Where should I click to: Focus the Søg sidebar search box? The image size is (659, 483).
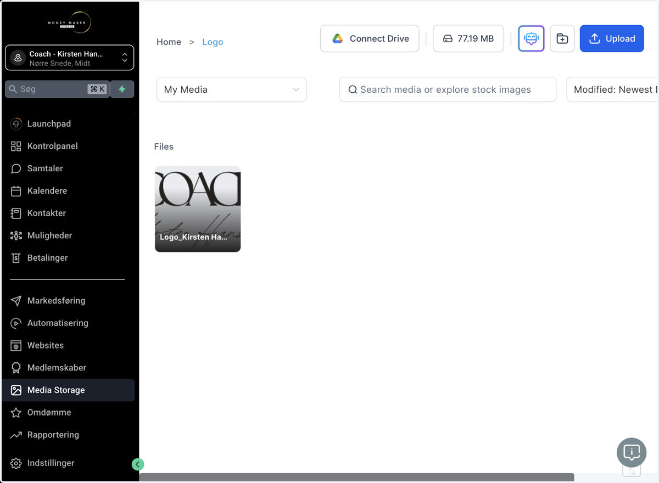(57, 89)
